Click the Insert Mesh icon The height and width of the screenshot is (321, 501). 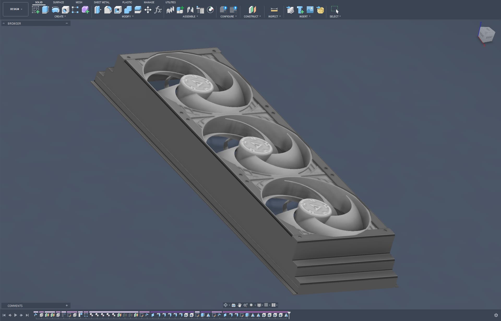click(320, 10)
